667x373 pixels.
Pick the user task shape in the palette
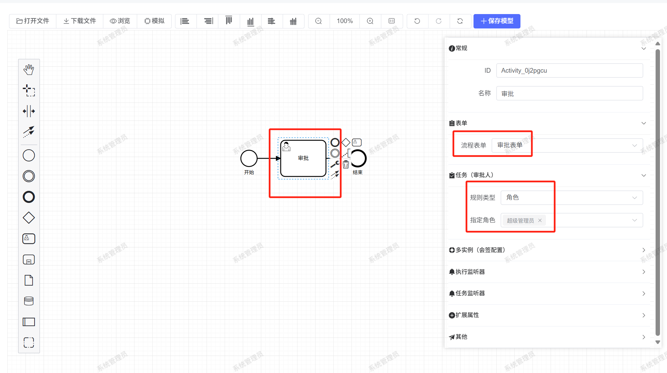[29, 238]
